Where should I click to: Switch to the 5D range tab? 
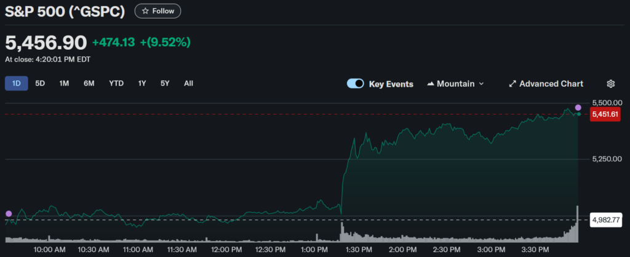(40, 84)
